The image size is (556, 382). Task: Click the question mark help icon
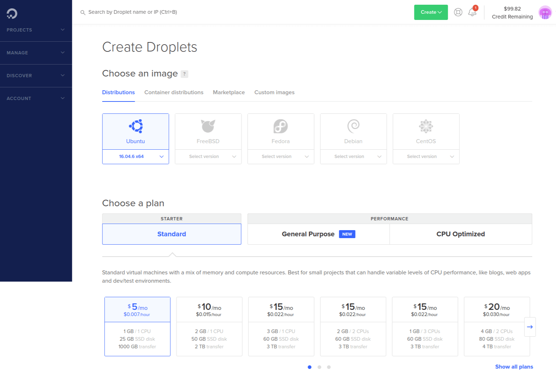point(184,74)
